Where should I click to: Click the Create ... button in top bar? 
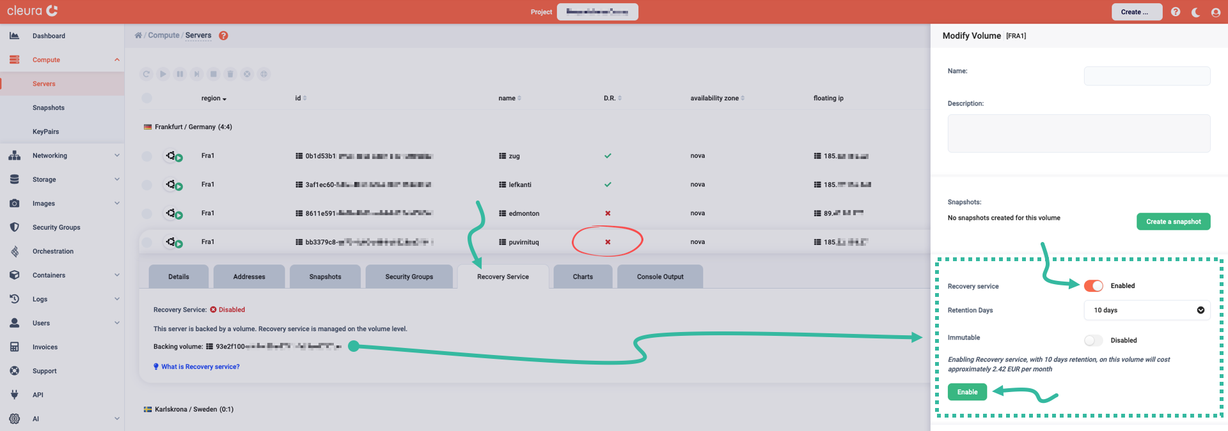[x=1137, y=11]
